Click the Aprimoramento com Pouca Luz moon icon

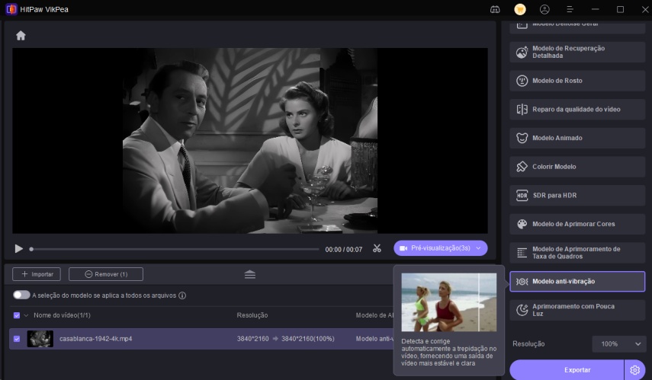[x=522, y=310]
